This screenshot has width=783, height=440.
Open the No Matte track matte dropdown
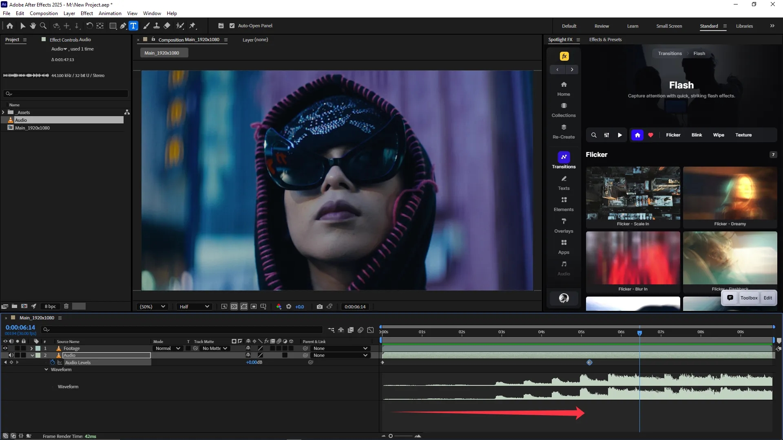click(x=215, y=348)
